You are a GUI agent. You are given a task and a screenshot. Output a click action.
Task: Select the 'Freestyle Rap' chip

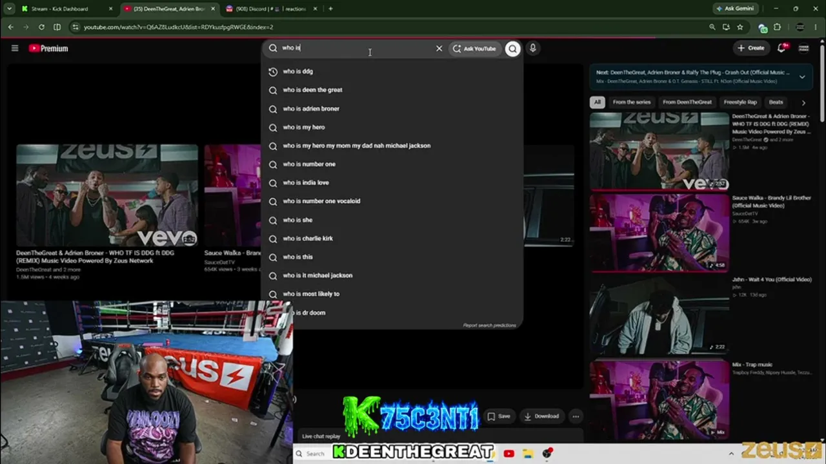pyautogui.click(x=740, y=102)
